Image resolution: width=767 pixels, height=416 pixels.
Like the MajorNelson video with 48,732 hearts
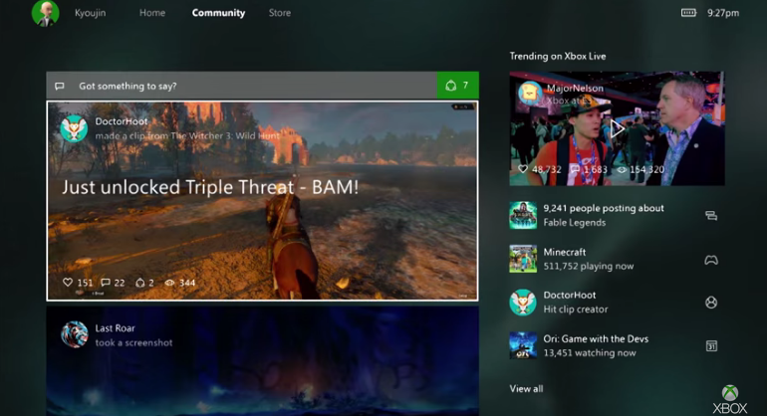[523, 169]
